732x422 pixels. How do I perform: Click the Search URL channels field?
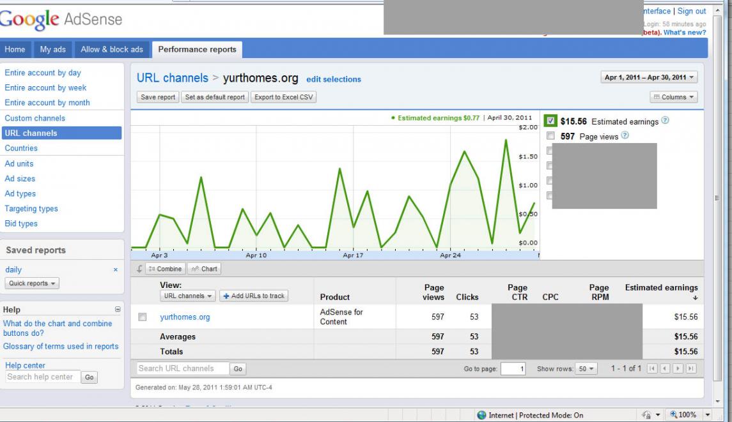tap(183, 368)
